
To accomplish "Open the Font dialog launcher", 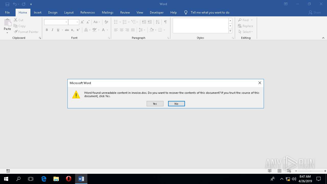I will click(x=109, y=38).
